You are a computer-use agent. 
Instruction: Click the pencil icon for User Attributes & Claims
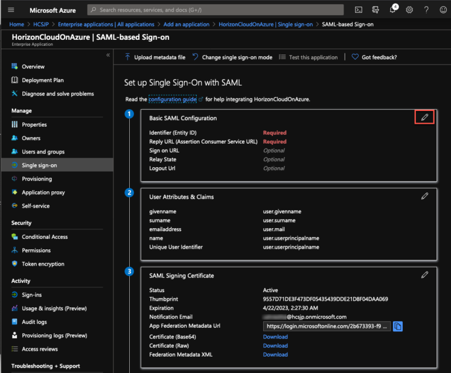pos(424,196)
